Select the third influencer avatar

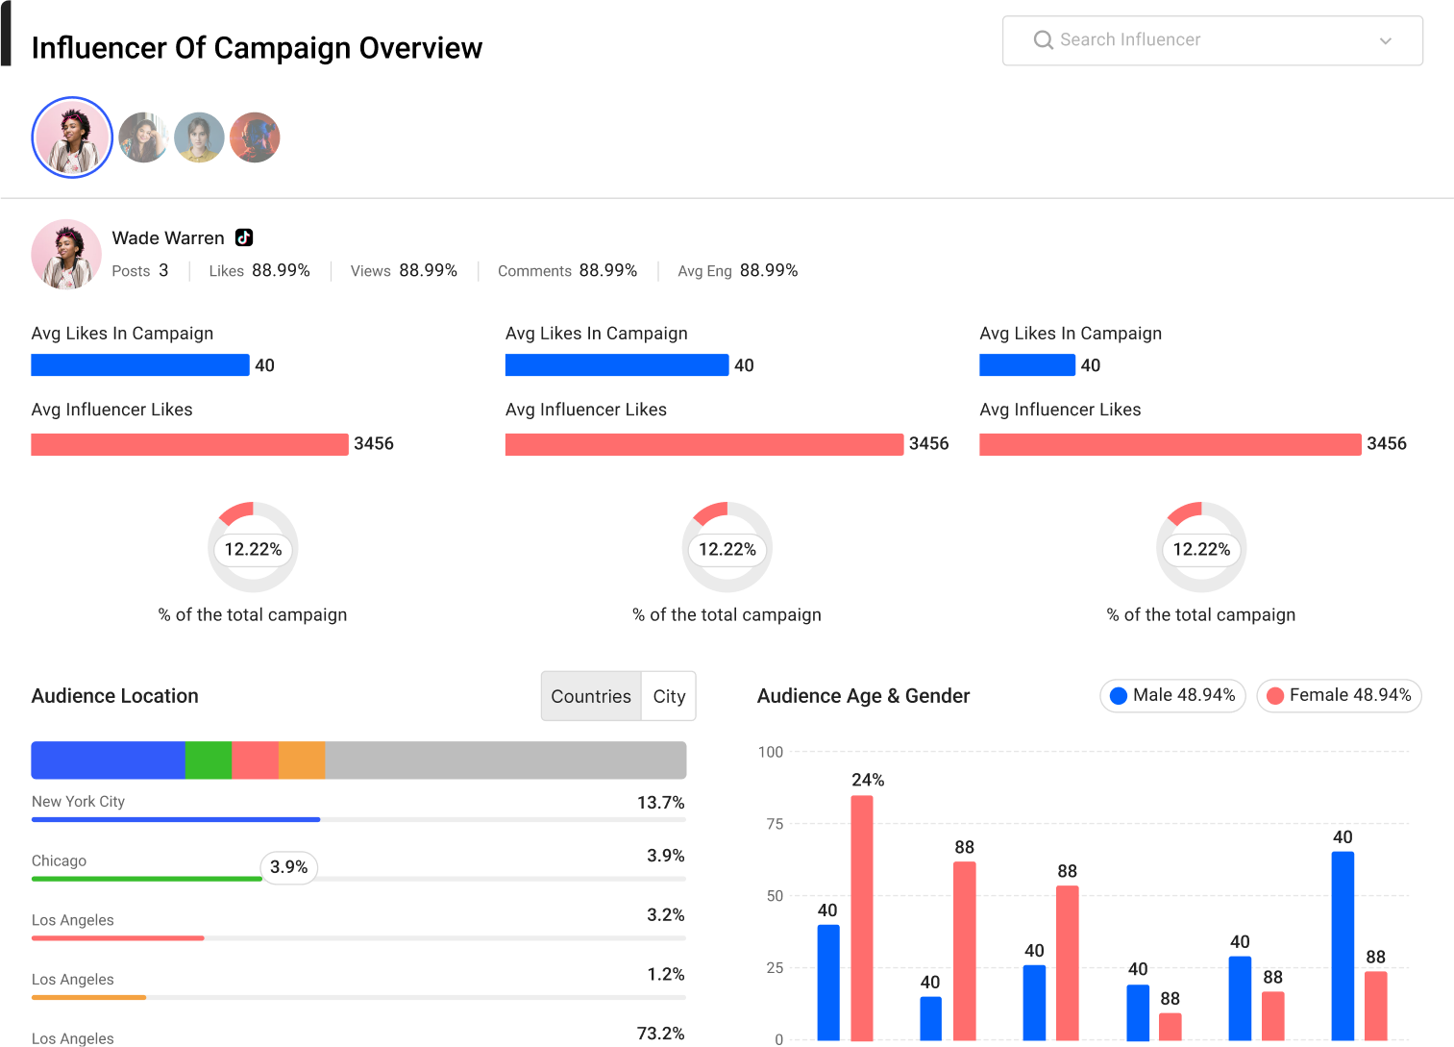[x=199, y=137]
